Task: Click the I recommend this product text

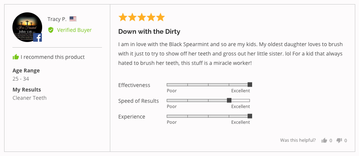Action: click(53, 57)
